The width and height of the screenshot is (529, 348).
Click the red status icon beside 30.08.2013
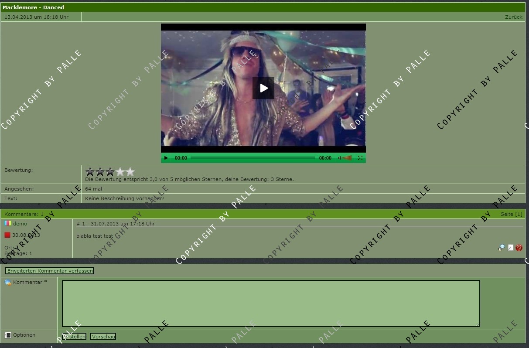[7, 235]
